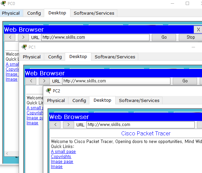Go forward in PC1 web browser
This screenshot has width=202, height=173.
44,81
